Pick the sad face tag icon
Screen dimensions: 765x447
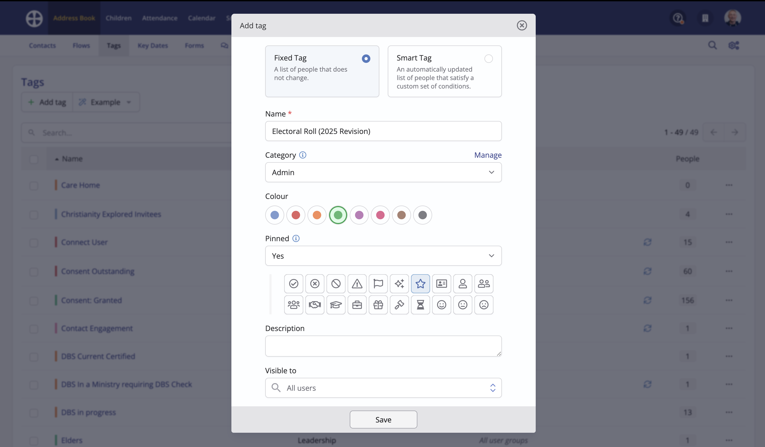pyautogui.click(x=484, y=305)
